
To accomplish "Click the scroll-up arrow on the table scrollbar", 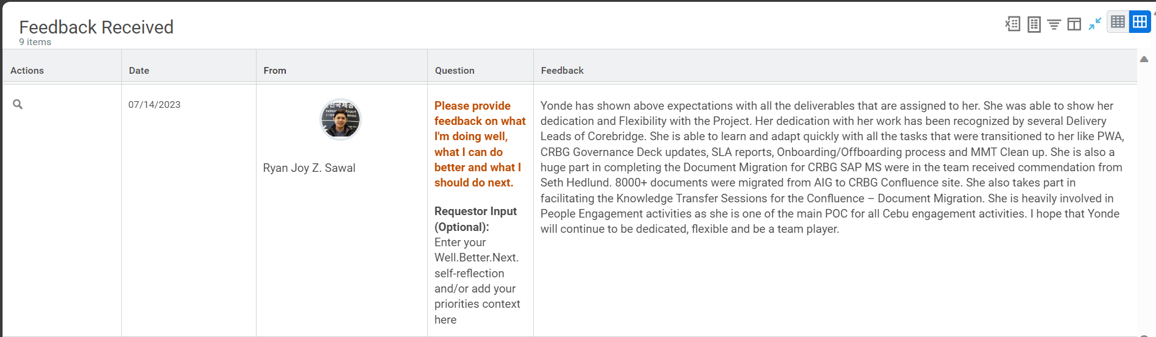I will (1144, 59).
